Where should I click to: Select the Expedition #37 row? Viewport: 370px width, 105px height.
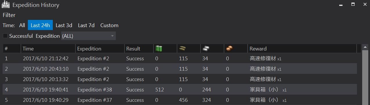pyautogui.click(x=180, y=100)
